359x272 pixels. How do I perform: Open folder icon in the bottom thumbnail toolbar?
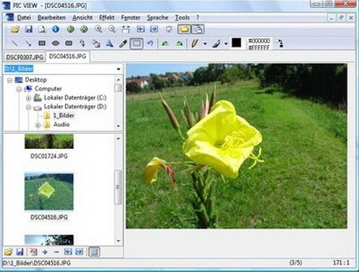pos(8,252)
